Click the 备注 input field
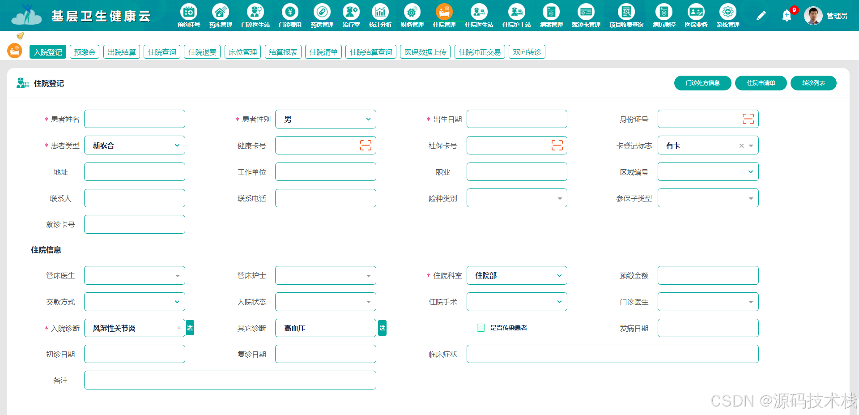 [x=230, y=380]
